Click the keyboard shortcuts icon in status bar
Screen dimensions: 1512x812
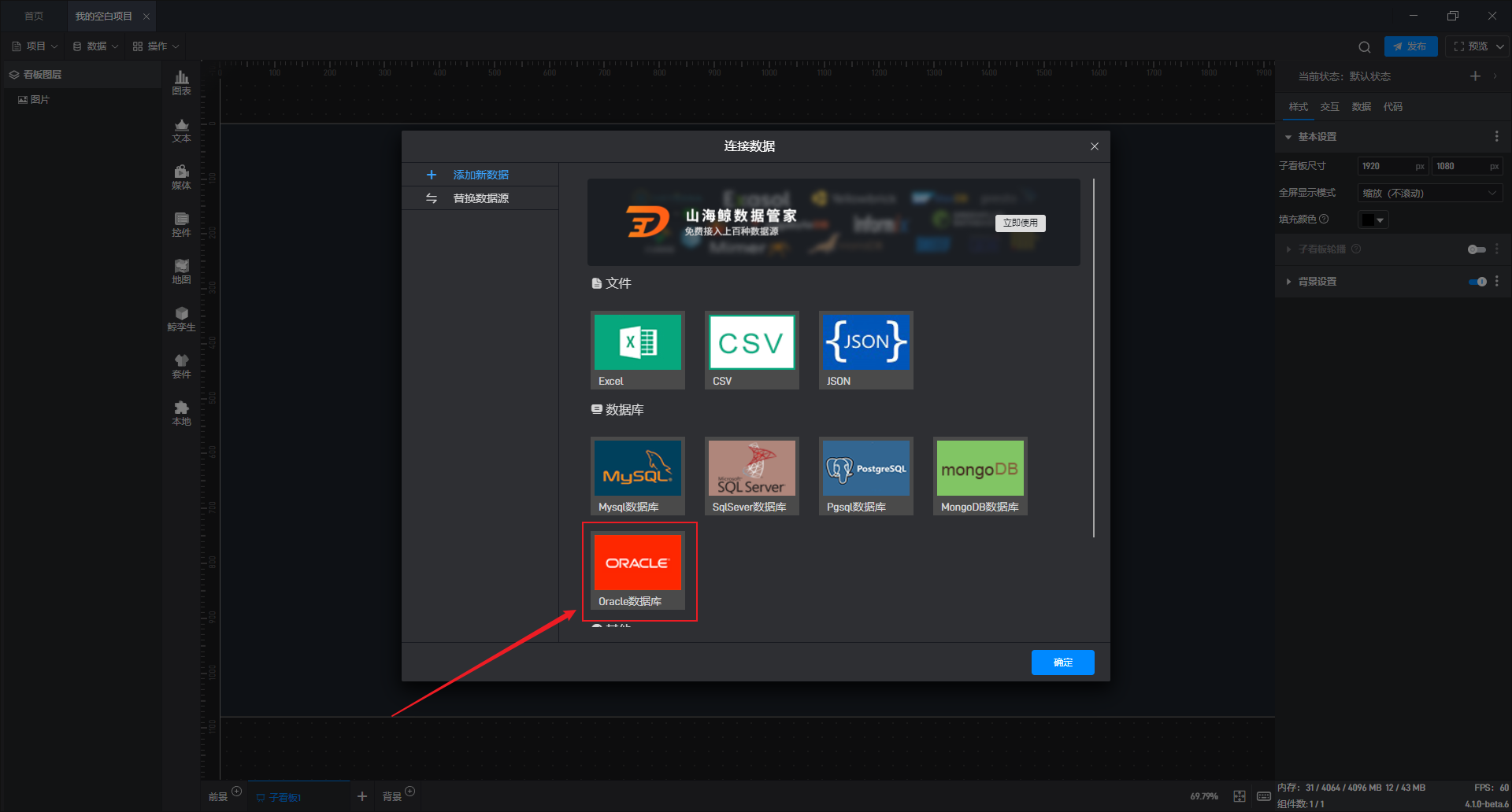(x=1264, y=796)
